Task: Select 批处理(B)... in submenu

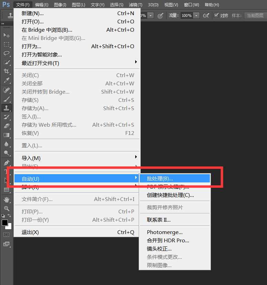Action: coord(175,179)
